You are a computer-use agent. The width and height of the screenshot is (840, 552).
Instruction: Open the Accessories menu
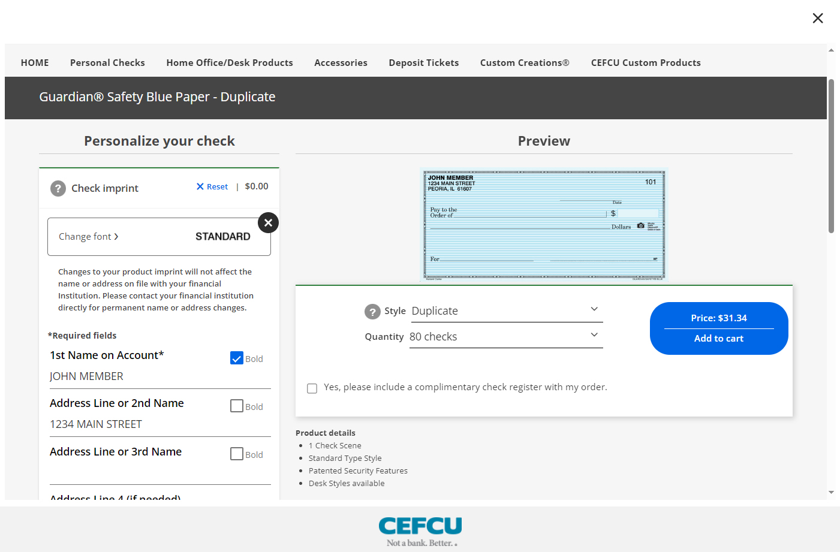341,62
